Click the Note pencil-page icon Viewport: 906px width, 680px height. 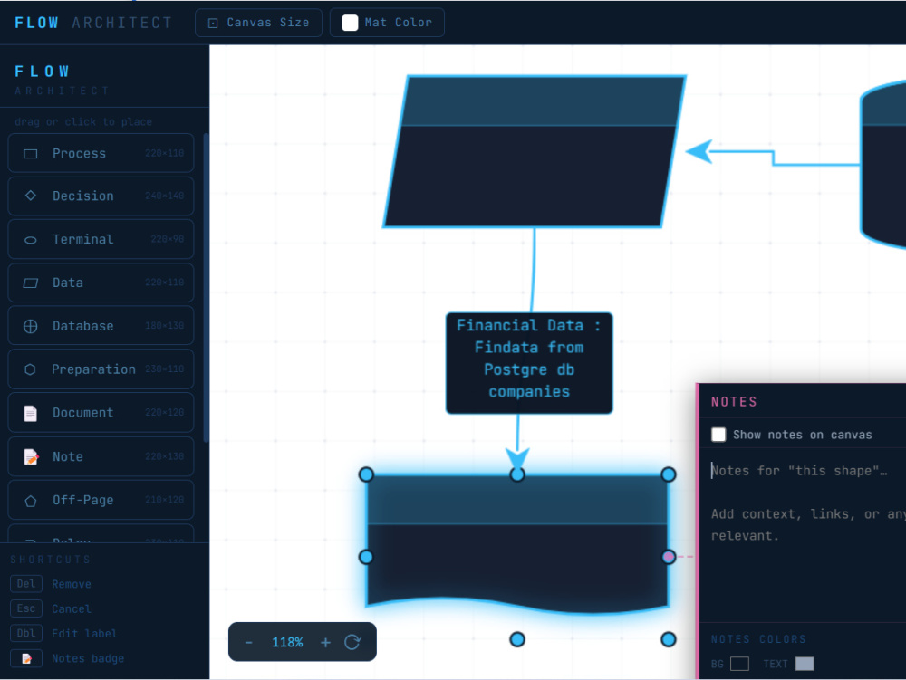31,456
